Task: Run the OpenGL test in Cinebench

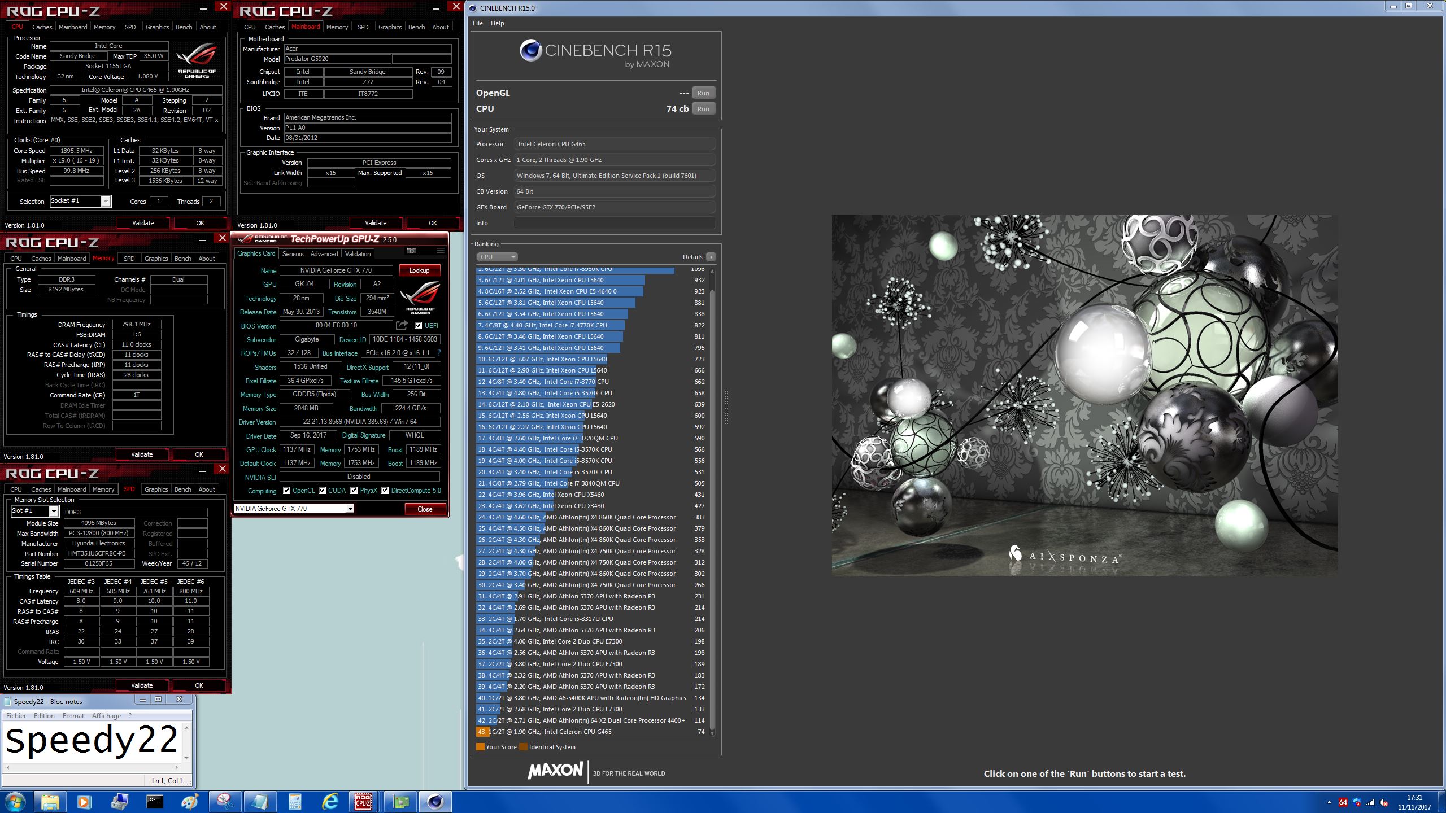Action: (703, 93)
